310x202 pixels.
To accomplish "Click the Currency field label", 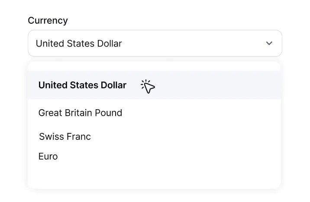I will point(48,20).
